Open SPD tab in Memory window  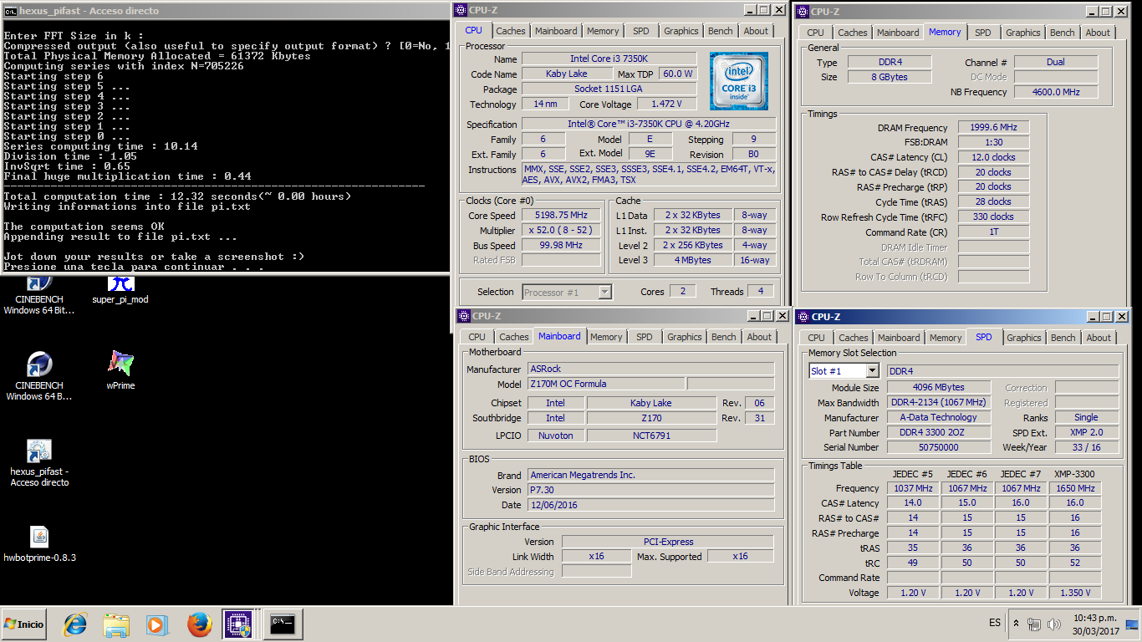[x=983, y=33]
